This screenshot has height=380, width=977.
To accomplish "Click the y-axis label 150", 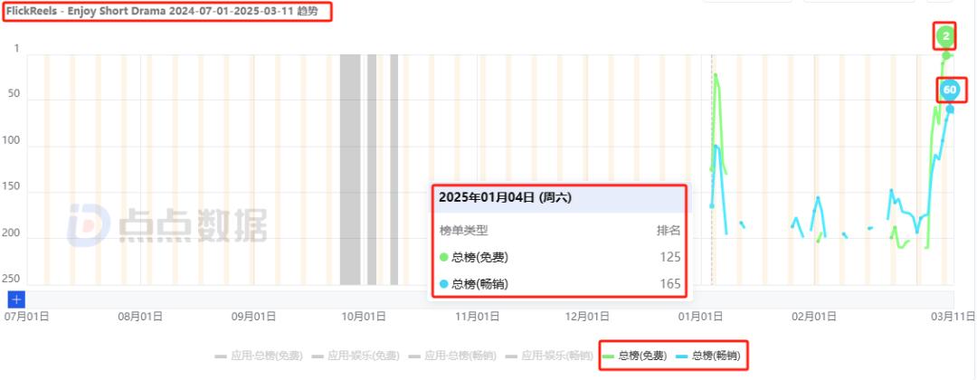I will (11, 186).
